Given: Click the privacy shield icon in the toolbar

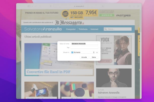Looking at the screenshot, I should coord(51,6).
